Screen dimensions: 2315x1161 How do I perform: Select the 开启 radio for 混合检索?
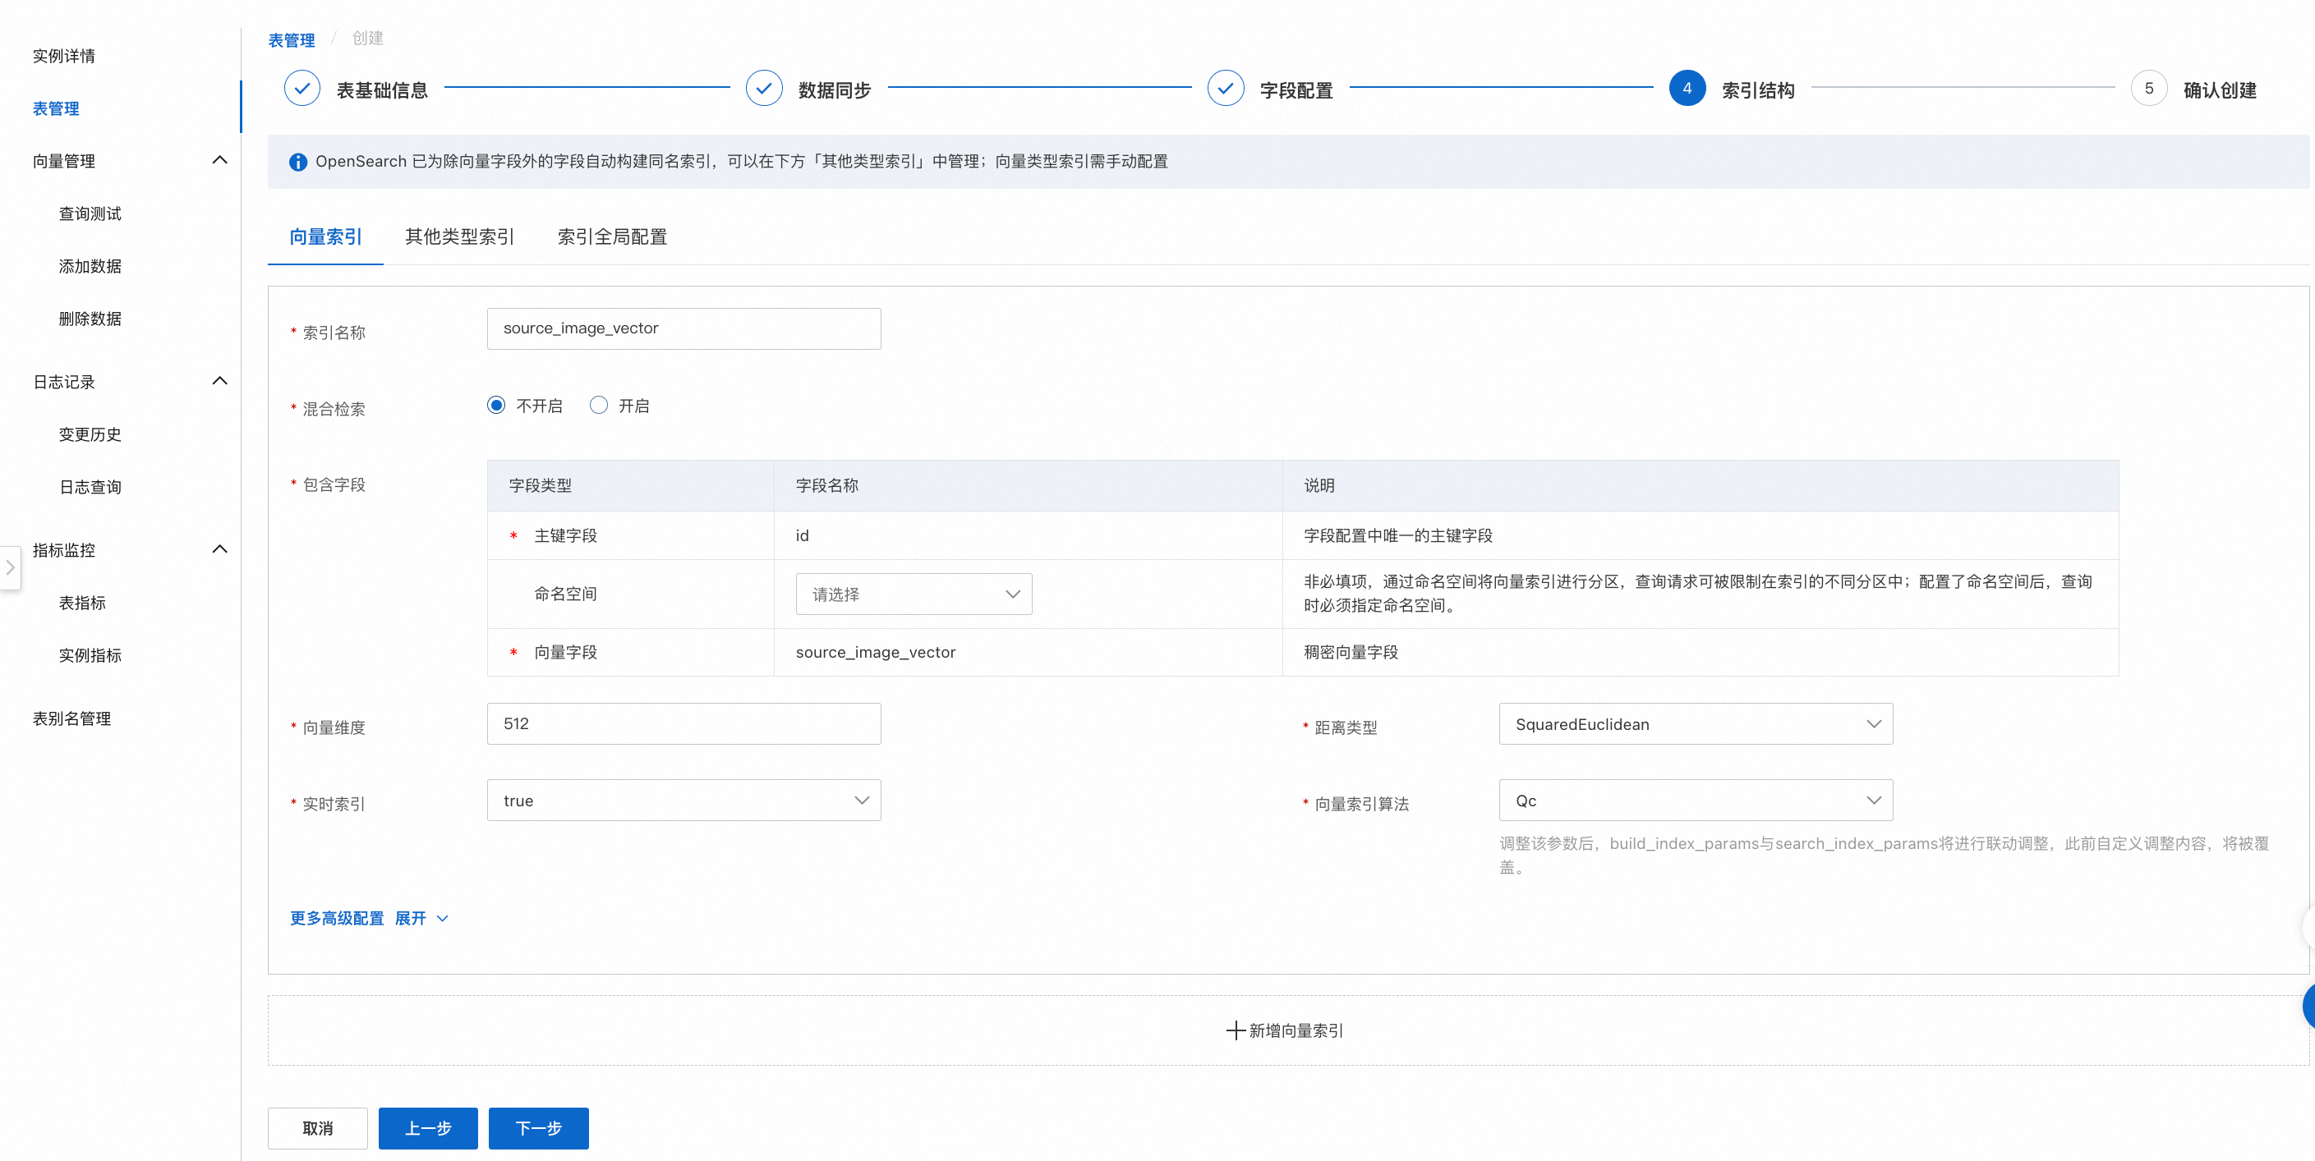point(599,405)
